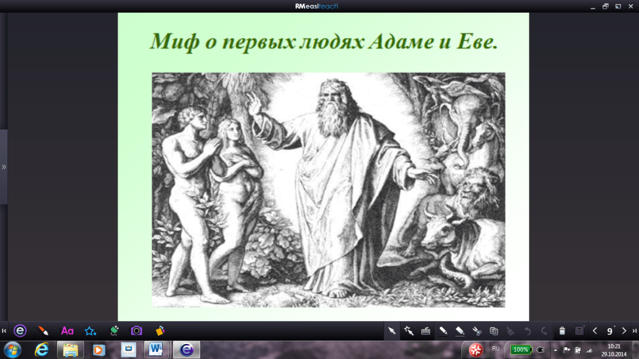Select the arrow pointer tool

392,331
